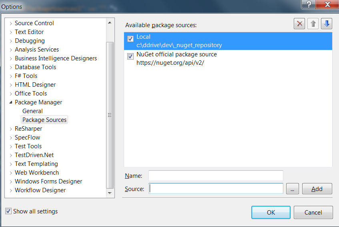This screenshot has width=339, height=227.
Task: Click the help question mark button
Action: point(309,4)
